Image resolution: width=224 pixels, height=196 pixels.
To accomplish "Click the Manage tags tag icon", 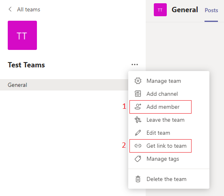I will (138, 159).
